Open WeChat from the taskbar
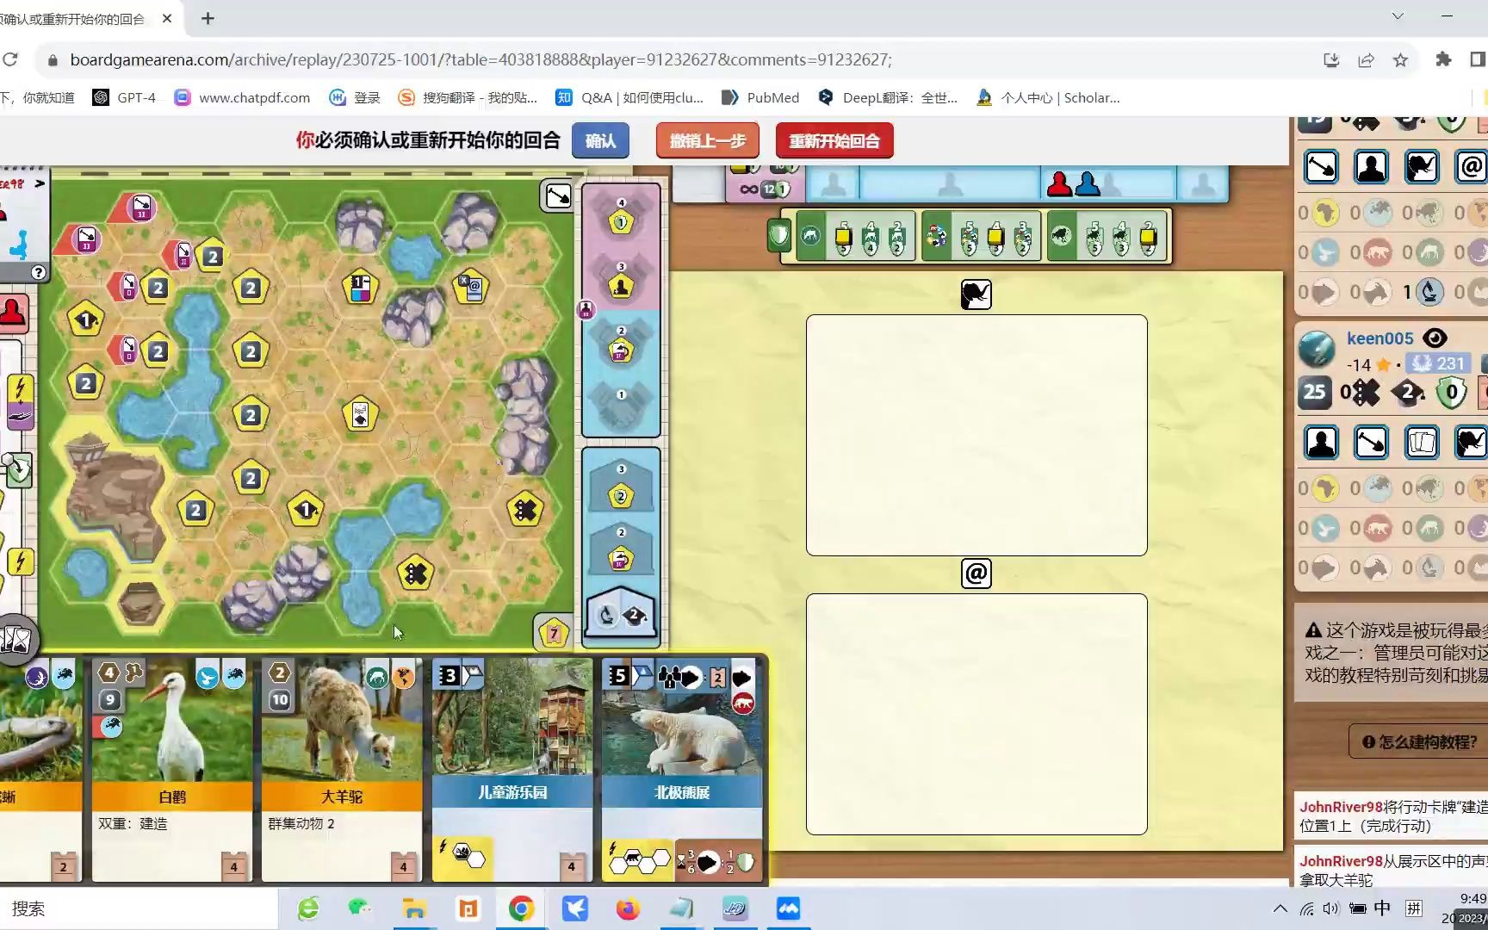The image size is (1488, 930). (x=361, y=908)
